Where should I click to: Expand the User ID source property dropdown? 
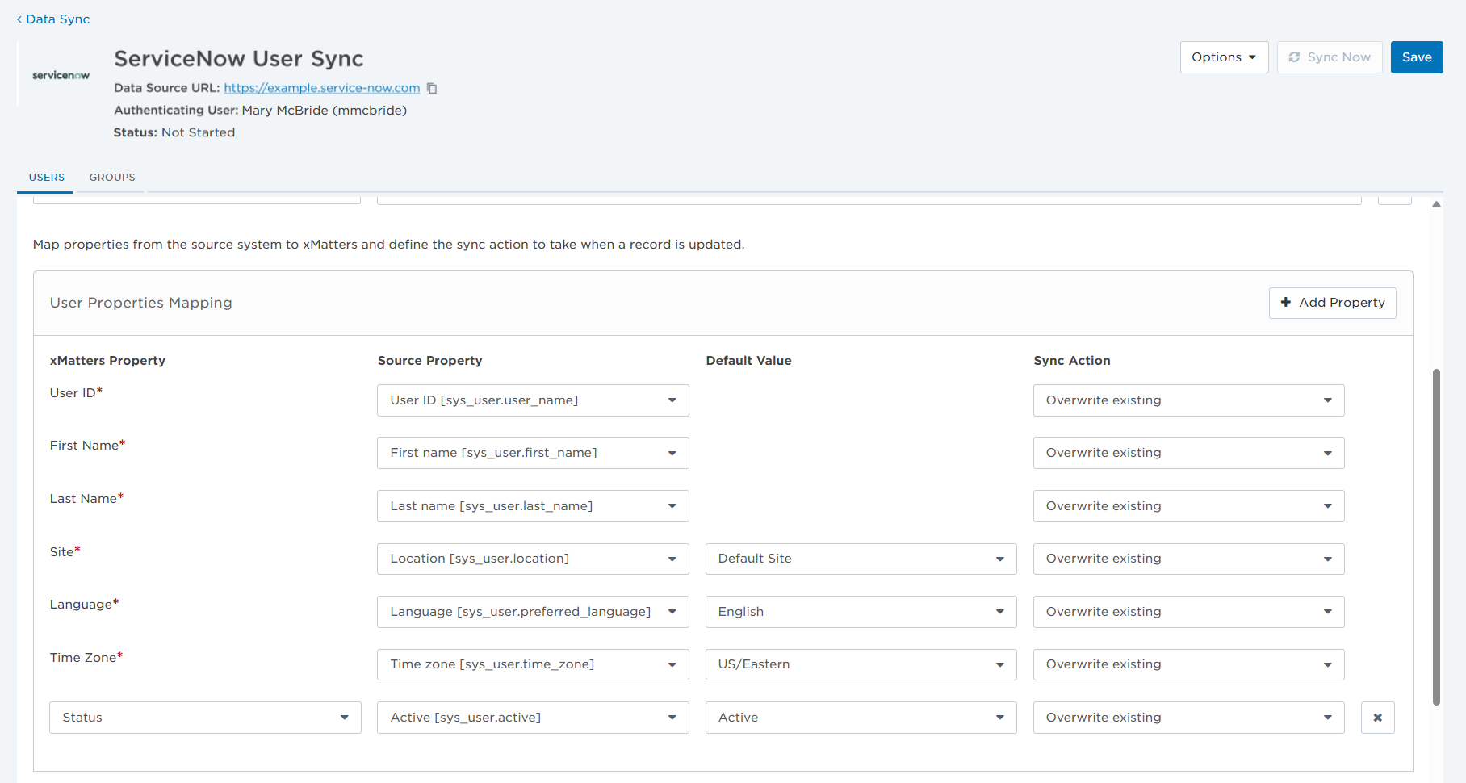532,400
